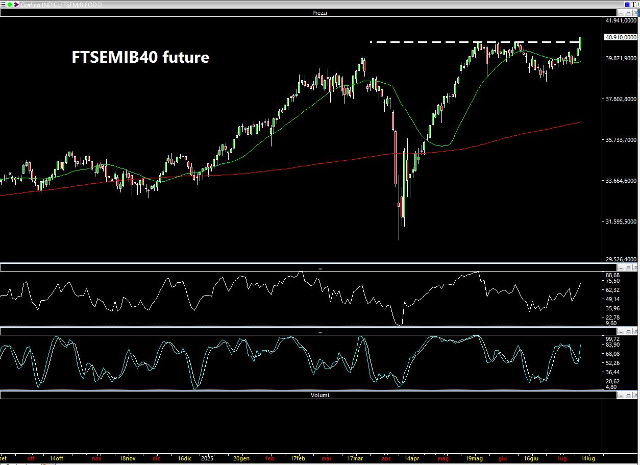Image resolution: width=640 pixels, height=465 pixels.
Task: Click the red 'apr' month label
Action: pos(386,458)
